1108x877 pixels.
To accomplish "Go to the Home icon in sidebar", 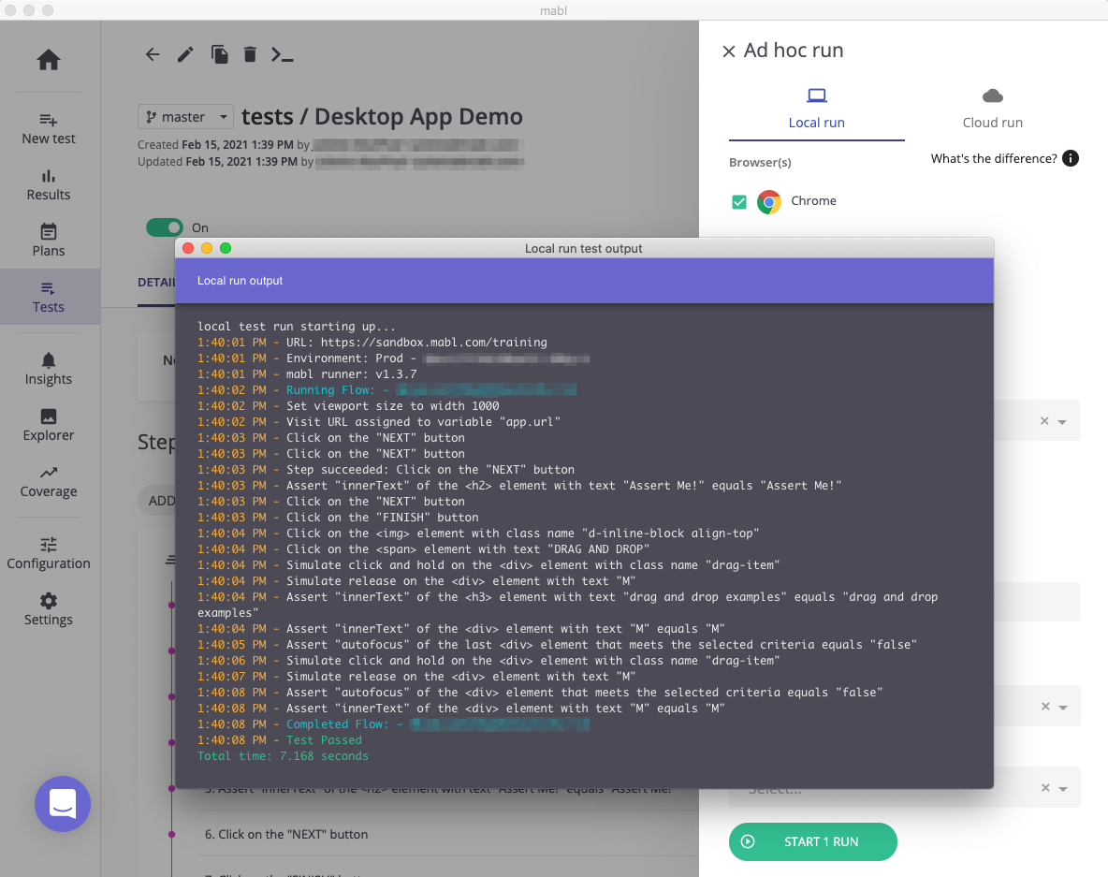I will [x=48, y=59].
